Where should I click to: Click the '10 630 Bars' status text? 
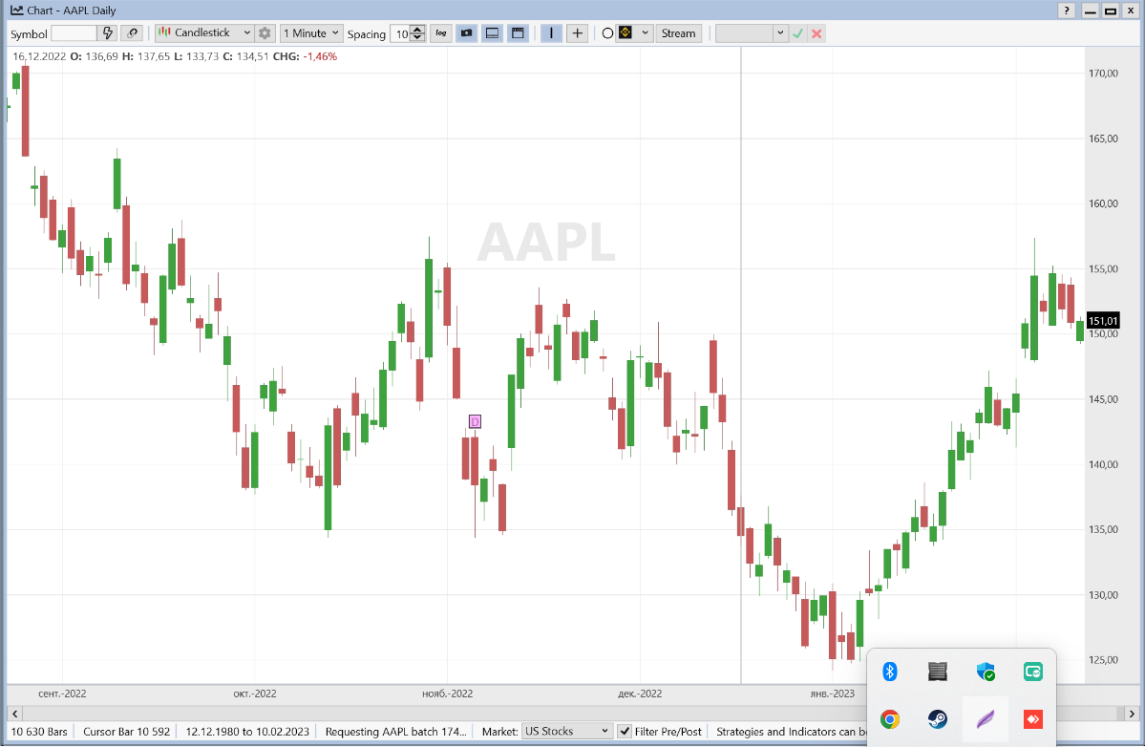click(x=39, y=731)
